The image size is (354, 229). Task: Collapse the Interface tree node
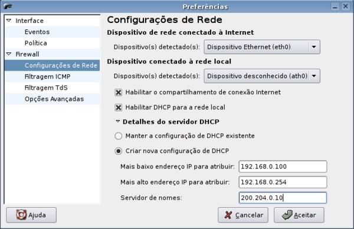pos(9,21)
